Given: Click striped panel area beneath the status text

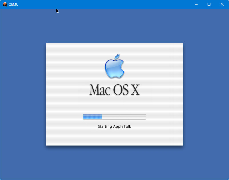Looking at the screenshot, I should tap(114, 138).
